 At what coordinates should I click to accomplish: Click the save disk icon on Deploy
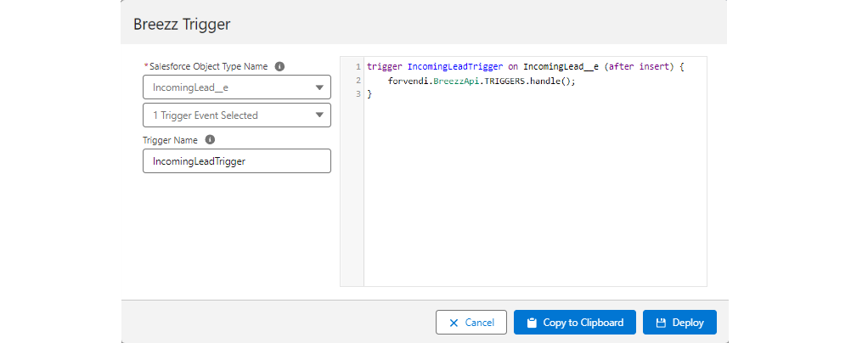[x=661, y=323]
